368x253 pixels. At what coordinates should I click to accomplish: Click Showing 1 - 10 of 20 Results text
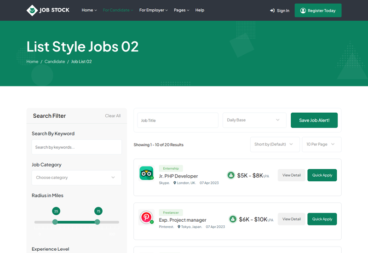(158, 145)
